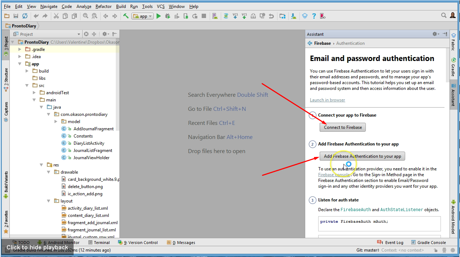Expand the build folder
This screenshot has height=257, width=460.
[27, 71]
